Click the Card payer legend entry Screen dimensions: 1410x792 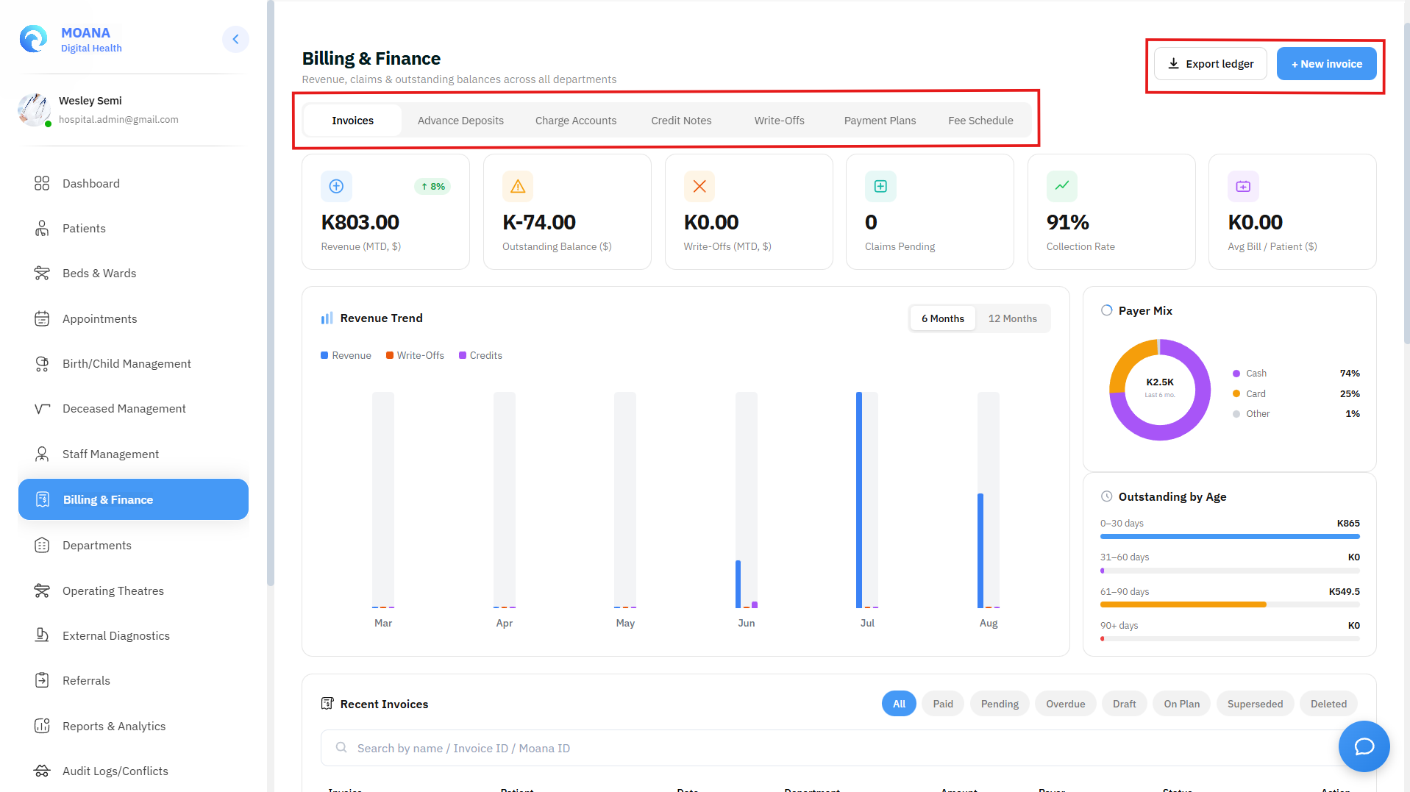[x=1296, y=394]
